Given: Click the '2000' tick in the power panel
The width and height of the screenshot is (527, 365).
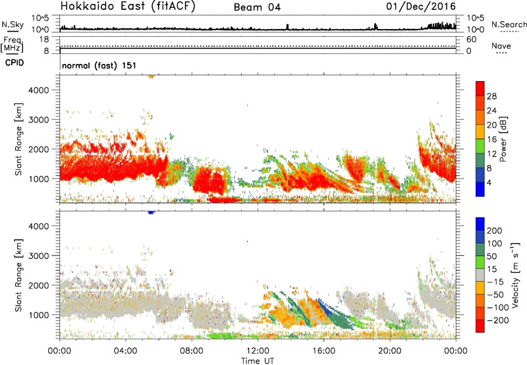Looking at the screenshot, I should (39, 149).
